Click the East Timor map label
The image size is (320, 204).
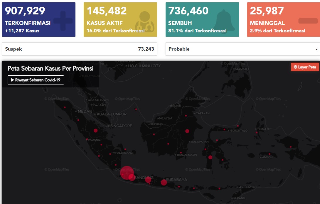[246, 187]
